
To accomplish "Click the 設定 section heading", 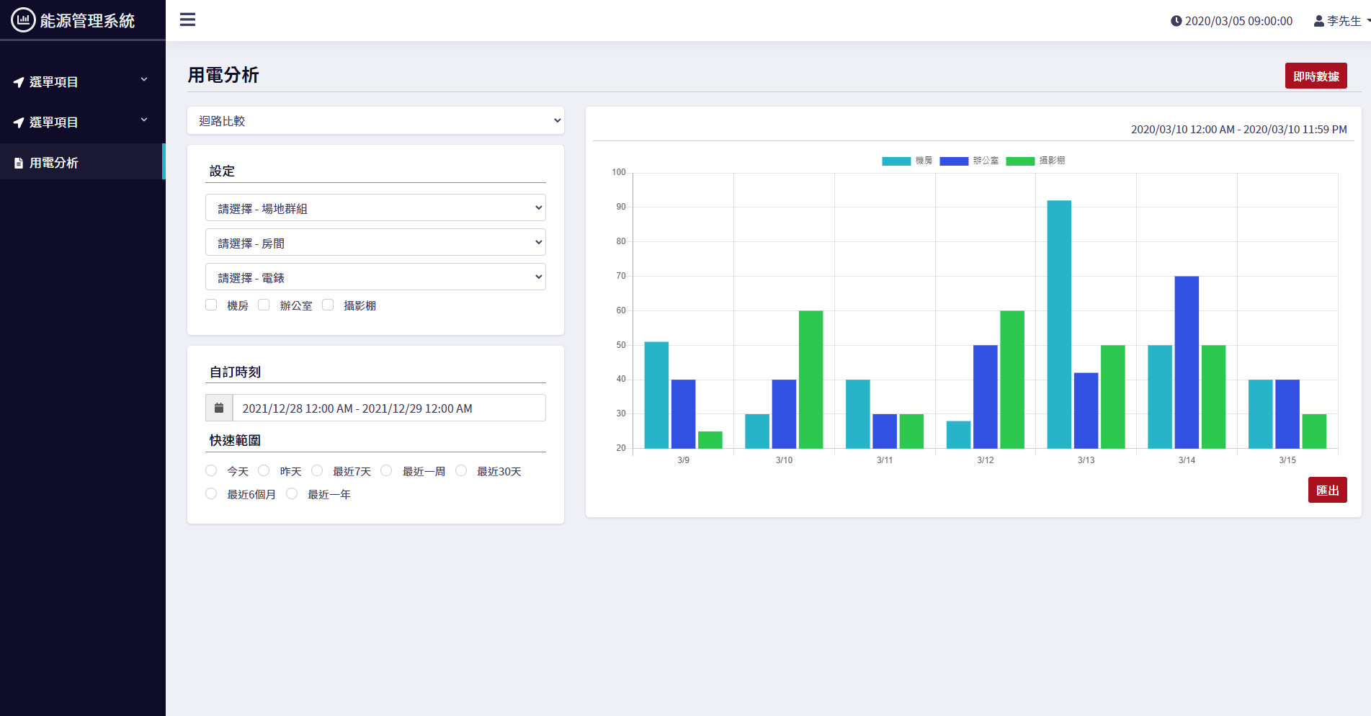I will tap(222, 171).
